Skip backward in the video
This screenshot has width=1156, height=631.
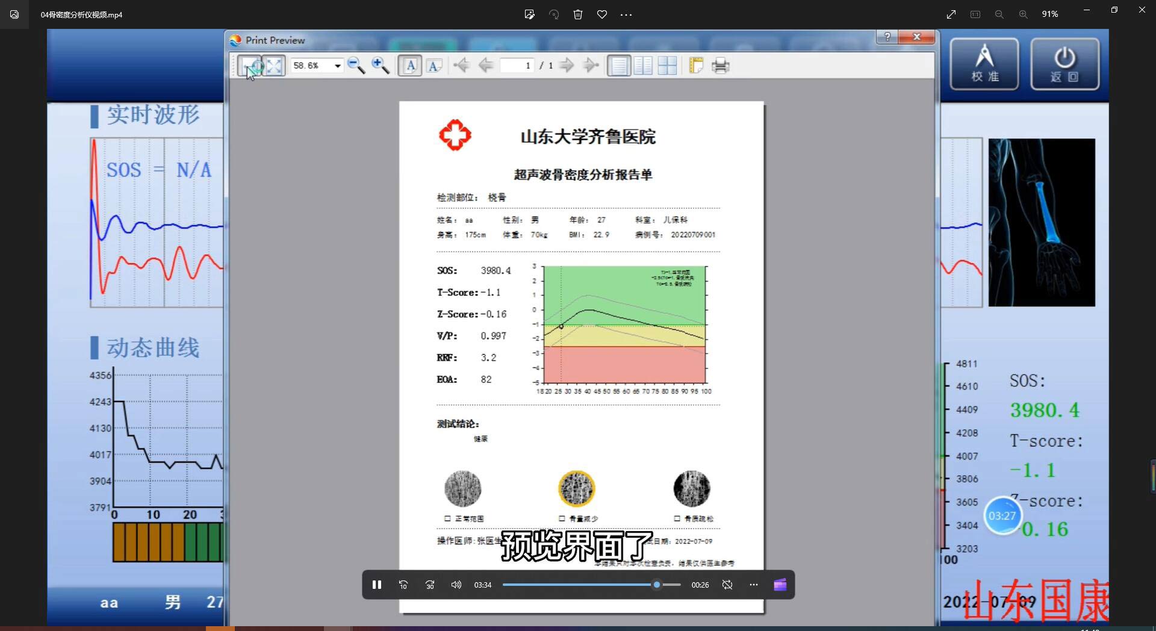(x=403, y=585)
